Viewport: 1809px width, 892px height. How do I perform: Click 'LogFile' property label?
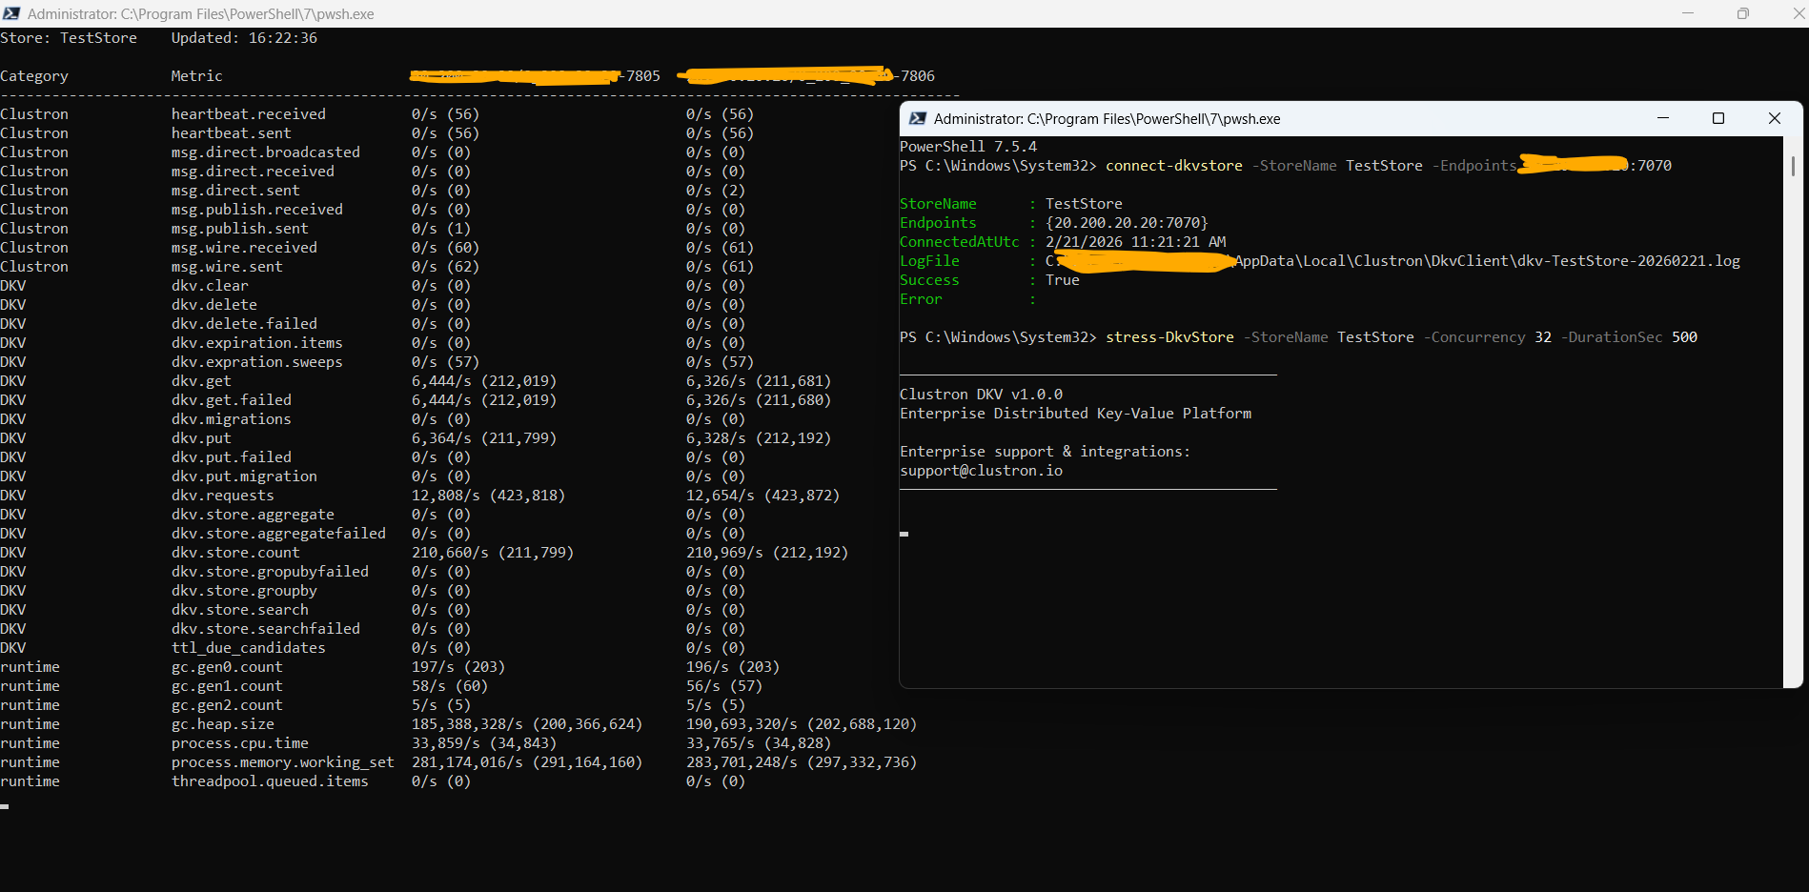929,261
